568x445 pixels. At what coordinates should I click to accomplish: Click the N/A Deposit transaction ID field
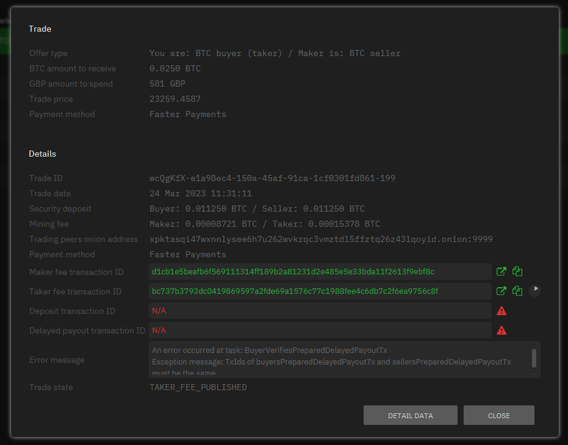320,311
